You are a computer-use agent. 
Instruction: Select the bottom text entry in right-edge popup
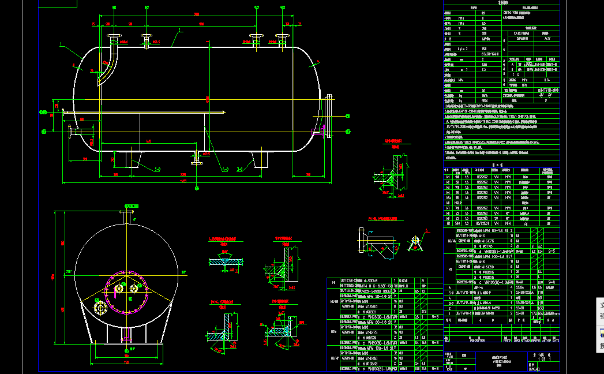point(601,346)
